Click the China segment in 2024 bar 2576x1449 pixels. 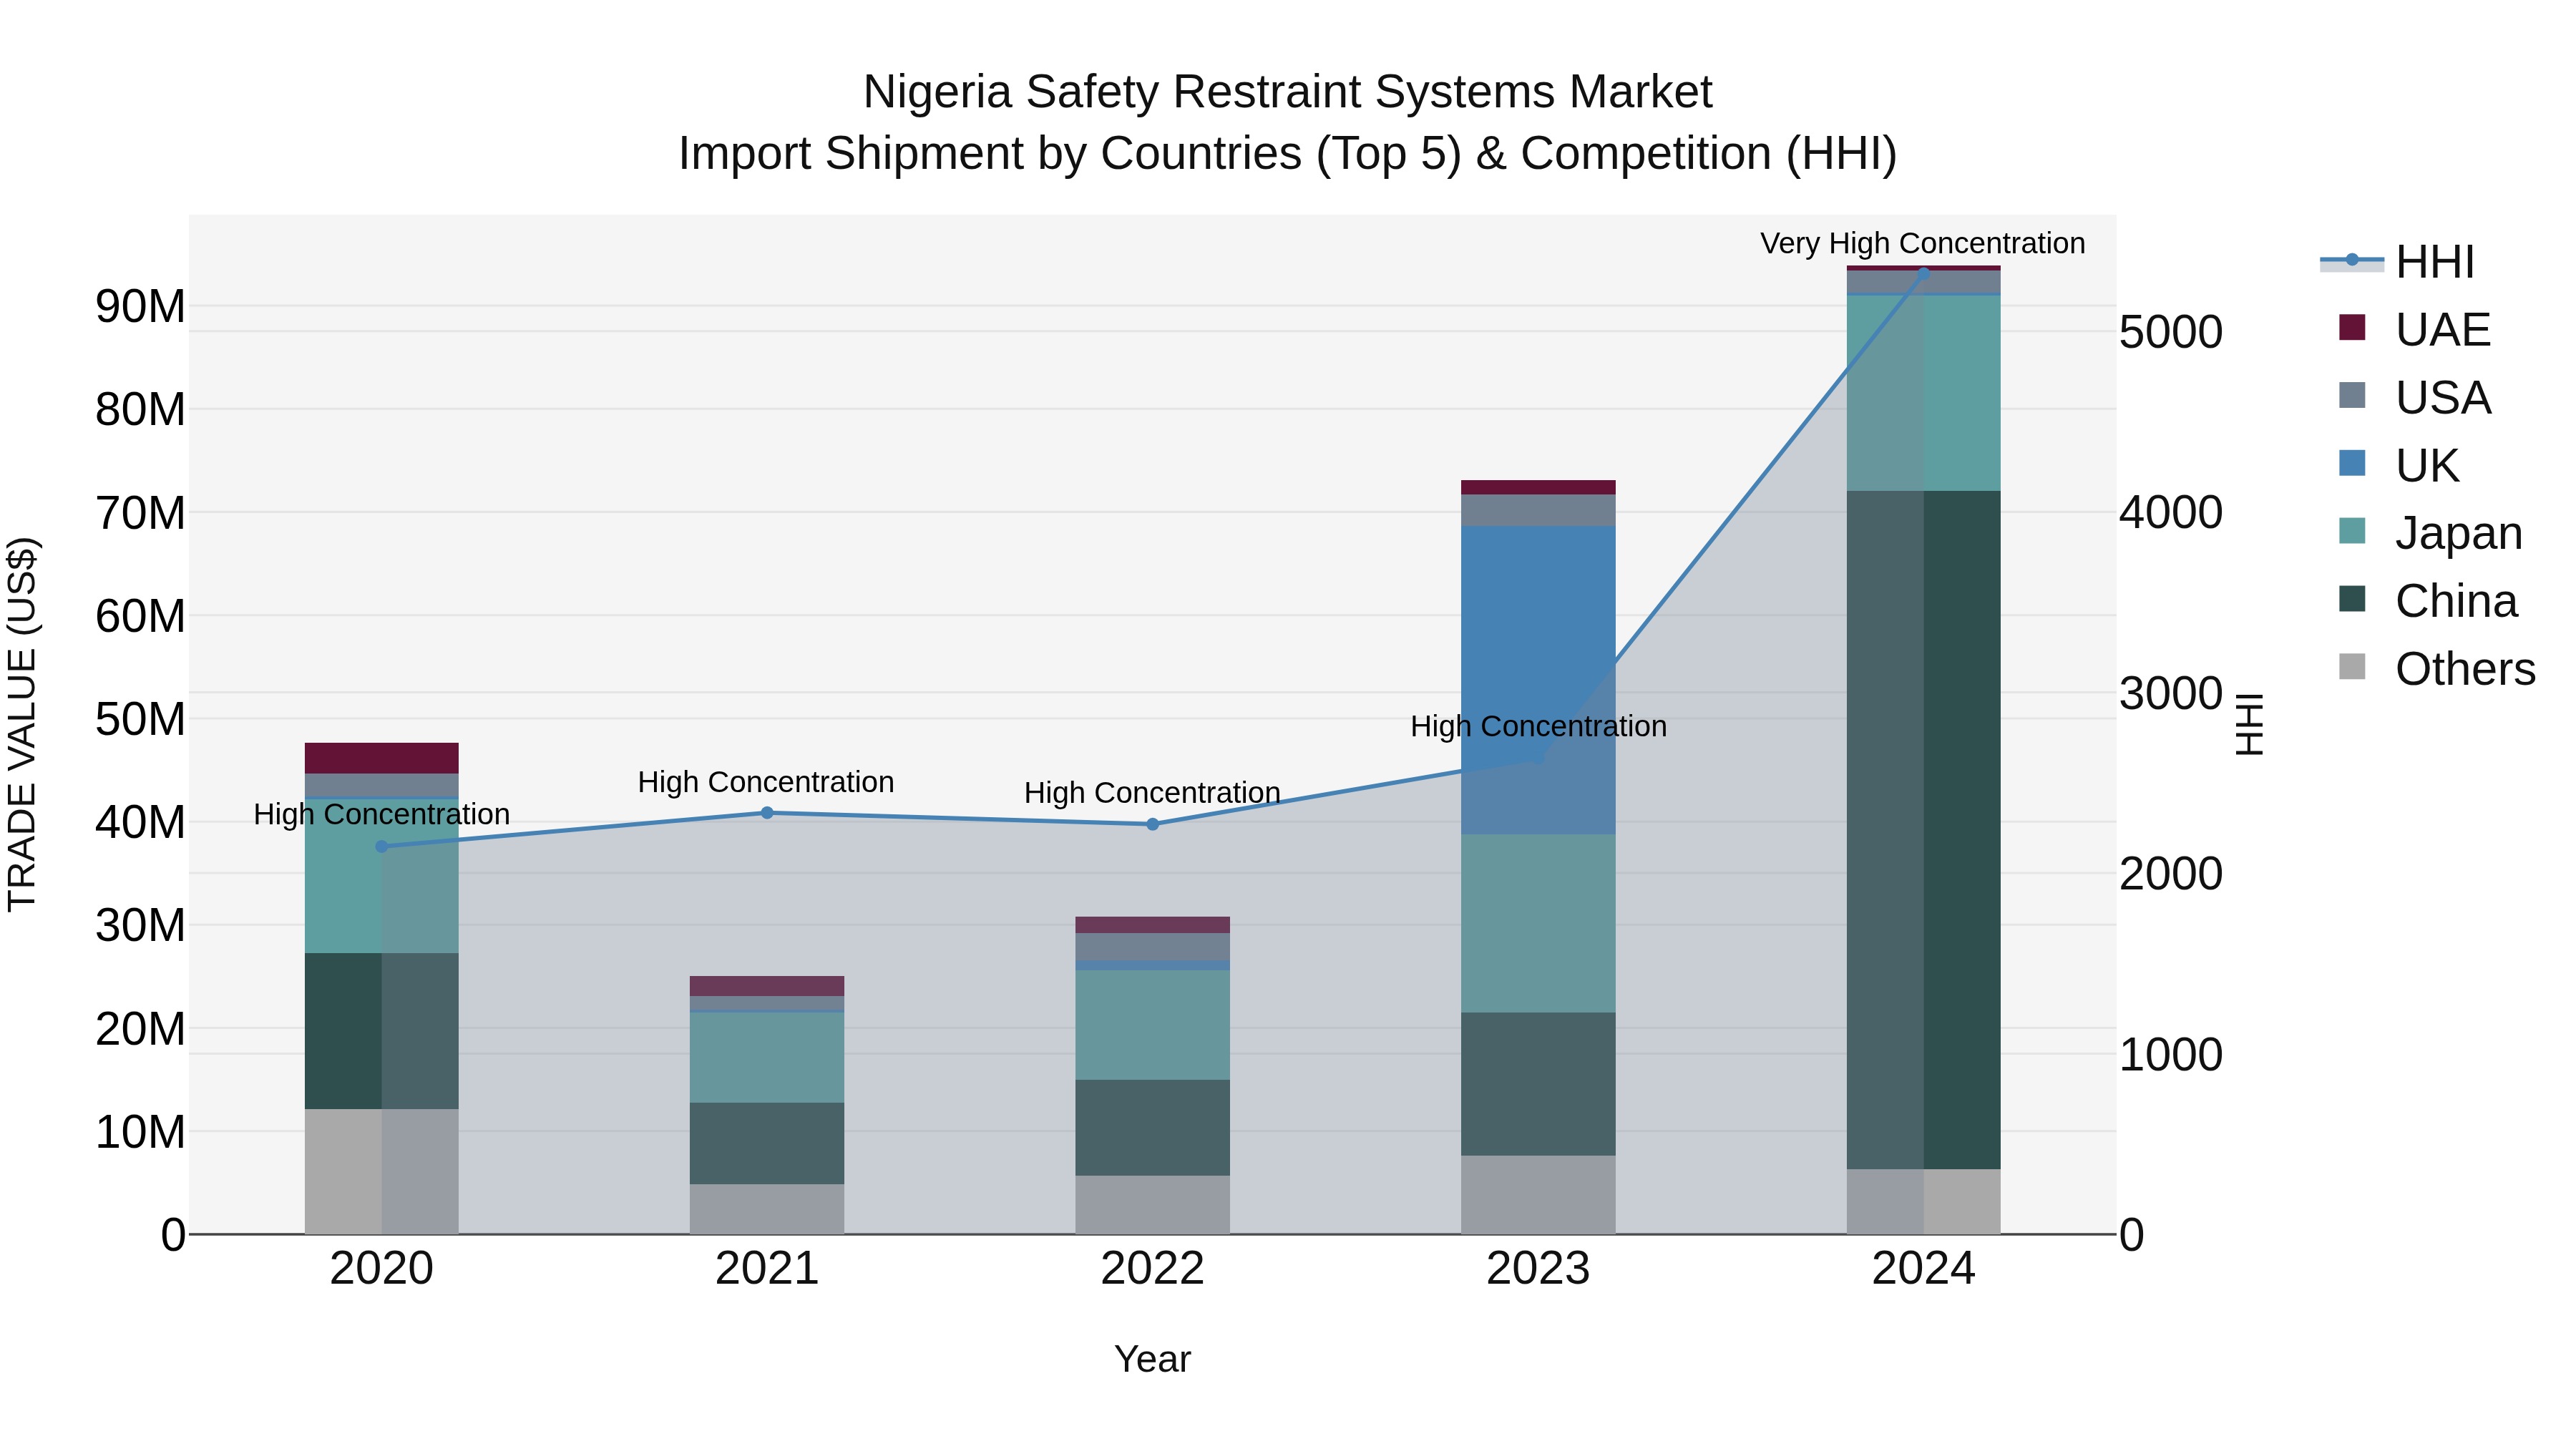coord(1923,830)
